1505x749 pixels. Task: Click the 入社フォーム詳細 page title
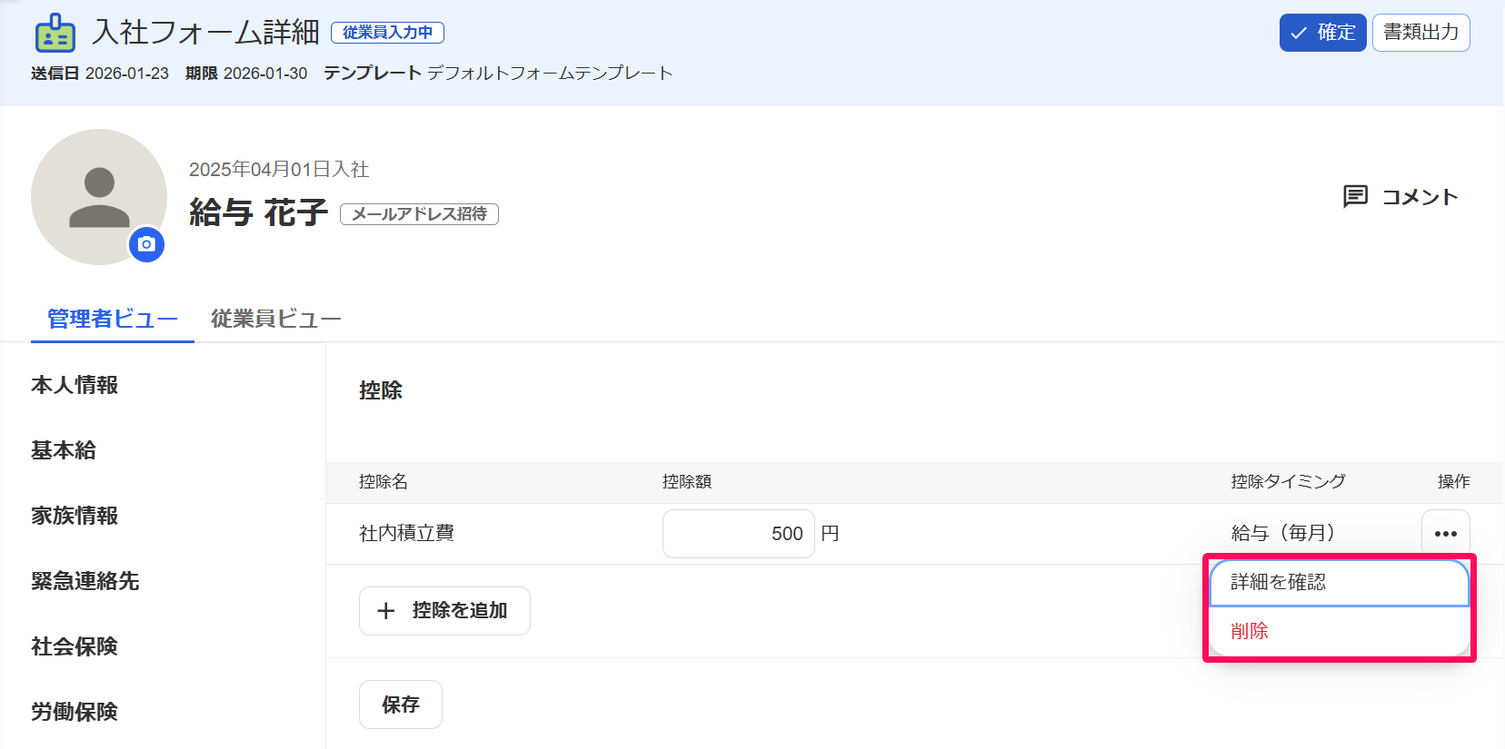[x=205, y=33]
